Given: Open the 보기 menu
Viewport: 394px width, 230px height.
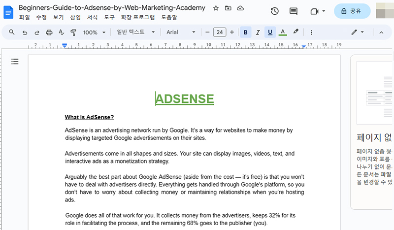Looking at the screenshot, I should point(58,17).
